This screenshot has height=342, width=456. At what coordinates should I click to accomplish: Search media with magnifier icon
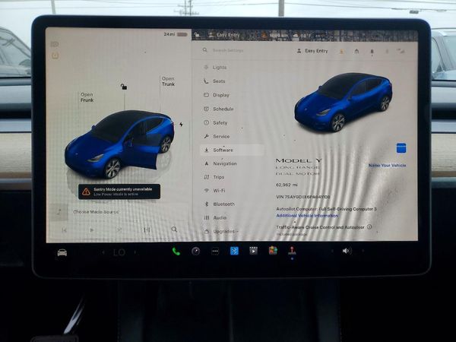pyautogui.click(x=174, y=230)
